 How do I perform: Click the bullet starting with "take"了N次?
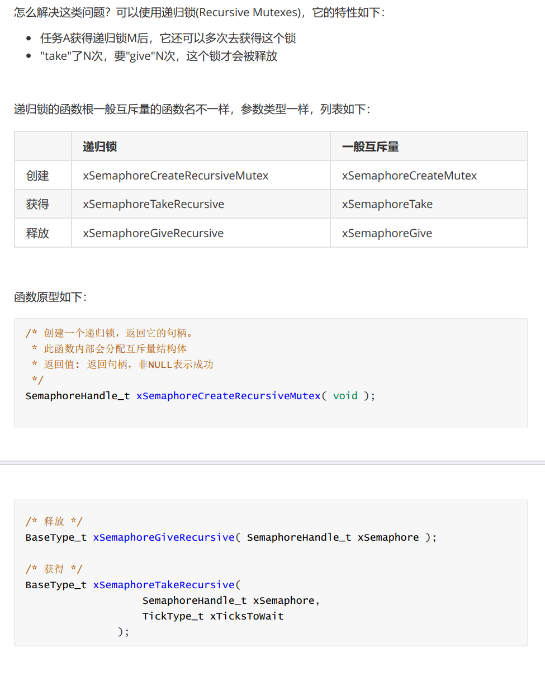pos(159,56)
